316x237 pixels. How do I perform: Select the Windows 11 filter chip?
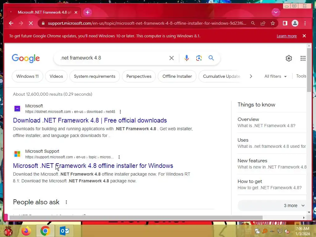pyautogui.click(x=27, y=77)
